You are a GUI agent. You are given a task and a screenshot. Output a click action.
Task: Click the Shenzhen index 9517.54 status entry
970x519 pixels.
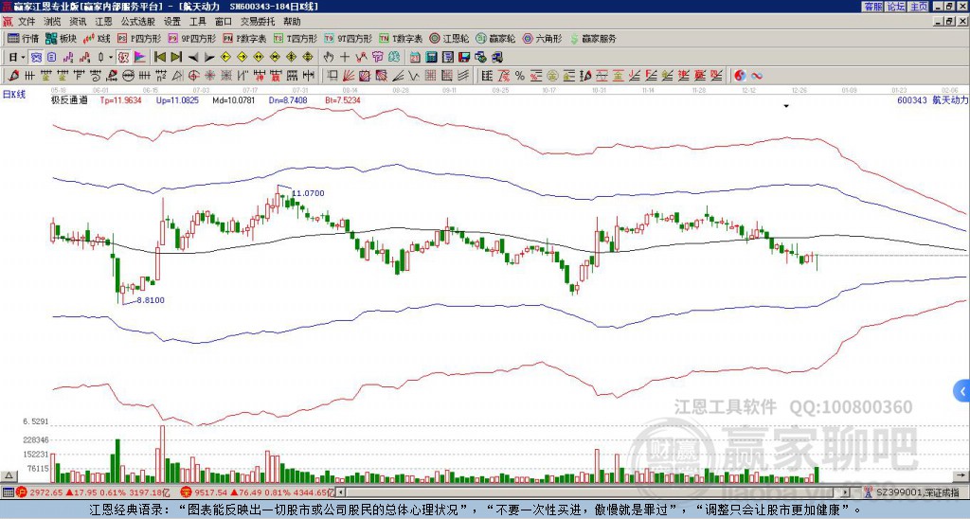pyautogui.click(x=258, y=492)
